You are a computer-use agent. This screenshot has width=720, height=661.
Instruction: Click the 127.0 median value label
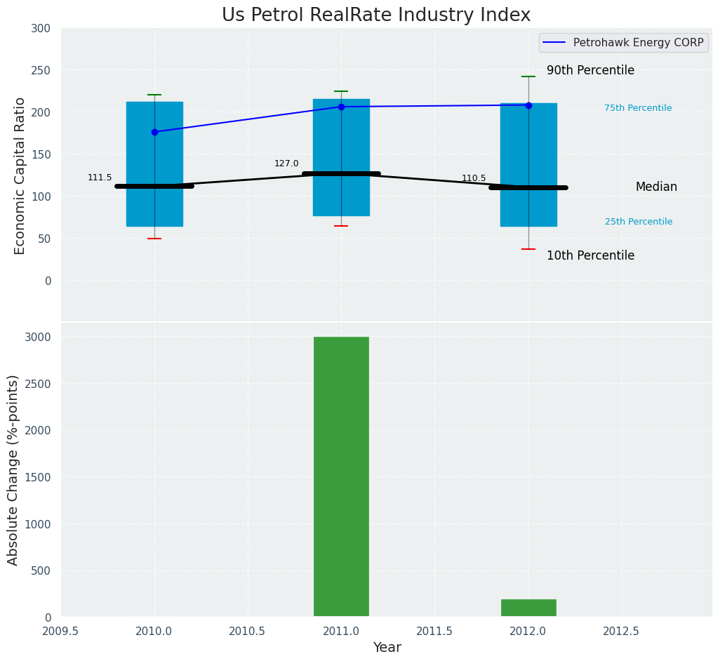click(x=286, y=163)
